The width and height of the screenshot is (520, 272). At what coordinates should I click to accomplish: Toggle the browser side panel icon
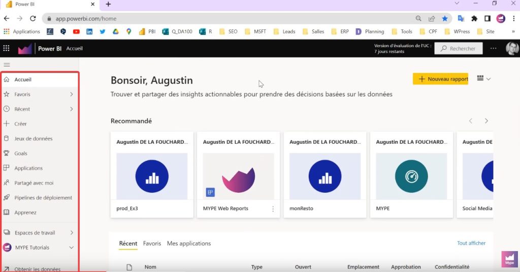coord(487,19)
